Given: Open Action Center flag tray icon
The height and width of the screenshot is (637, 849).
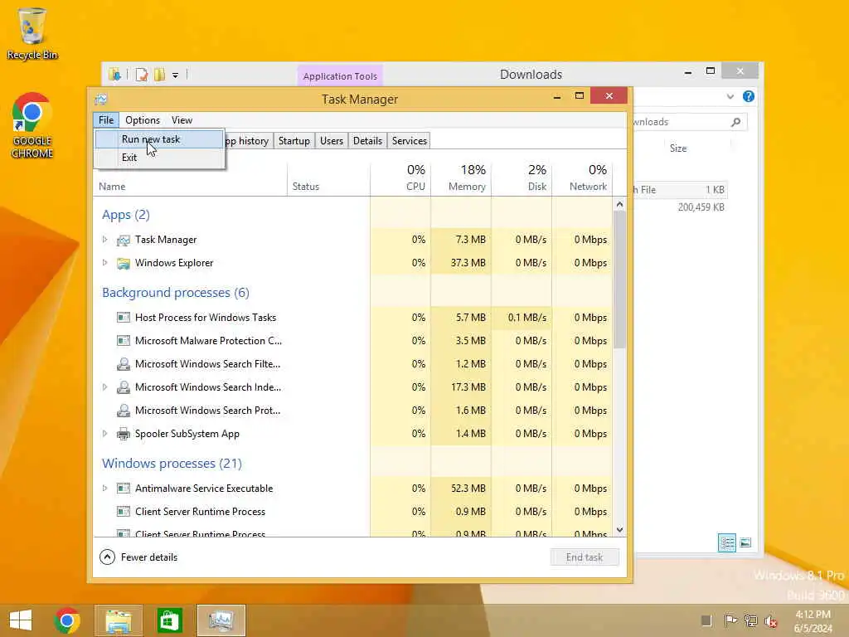Looking at the screenshot, I should coord(730,620).
